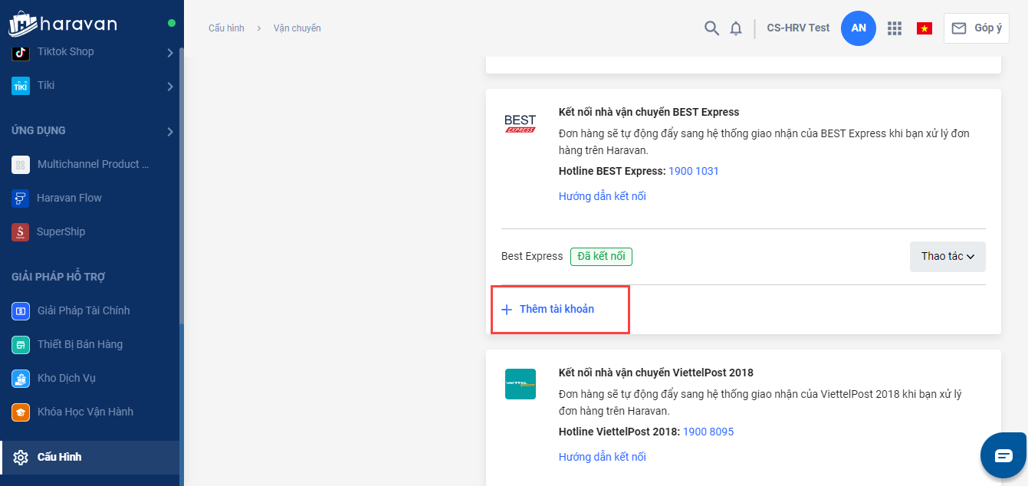
Task: Open the live chat bubble
Action: (x=1003, y=455)
